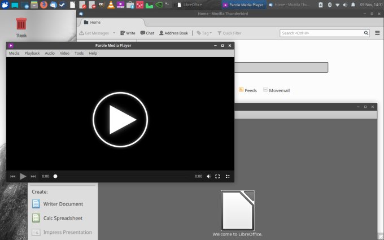Show desktop using the cyan panel icon
Viewport: 384px width, 240px height.
(x=15, y=5)
